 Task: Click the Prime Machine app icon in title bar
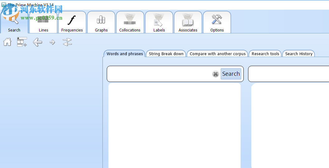coord(3,4)
